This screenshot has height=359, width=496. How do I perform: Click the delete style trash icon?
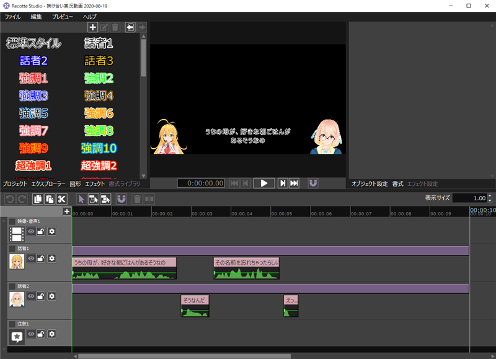point(115,27)
